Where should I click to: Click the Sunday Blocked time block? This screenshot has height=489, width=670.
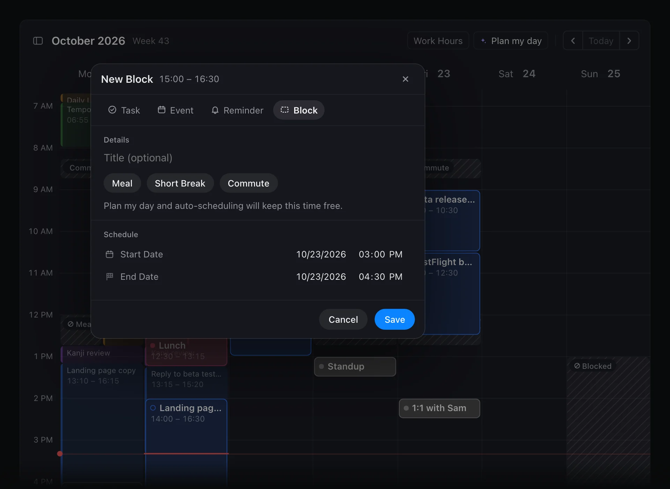608,419
